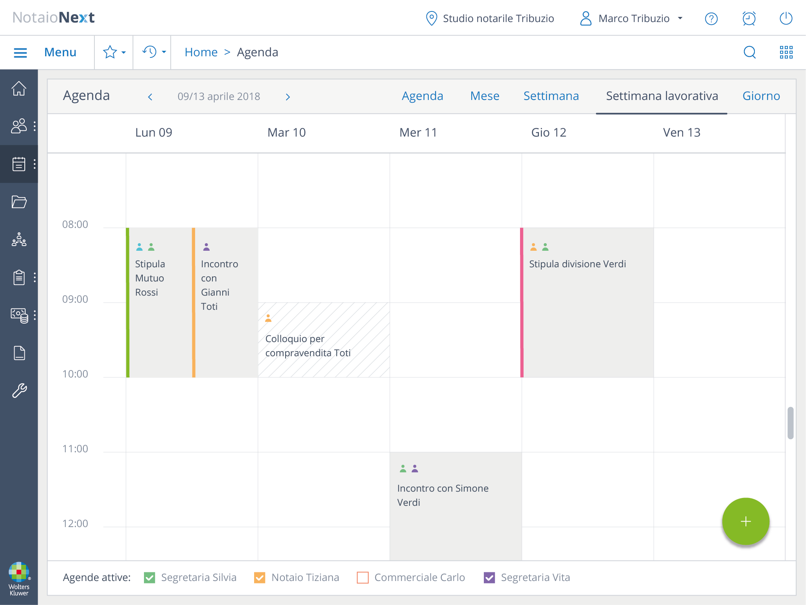Open the folder icon in sidebar
Screen dimensions: 806x605
coord(19,202)
